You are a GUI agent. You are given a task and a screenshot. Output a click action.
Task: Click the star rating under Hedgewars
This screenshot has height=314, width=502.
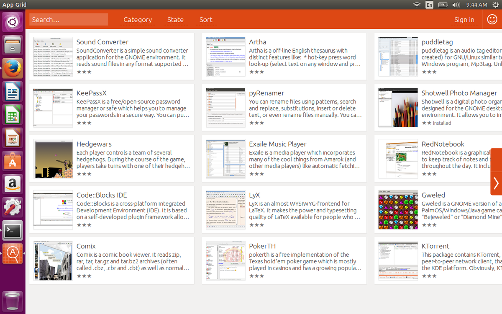point(84,174)
